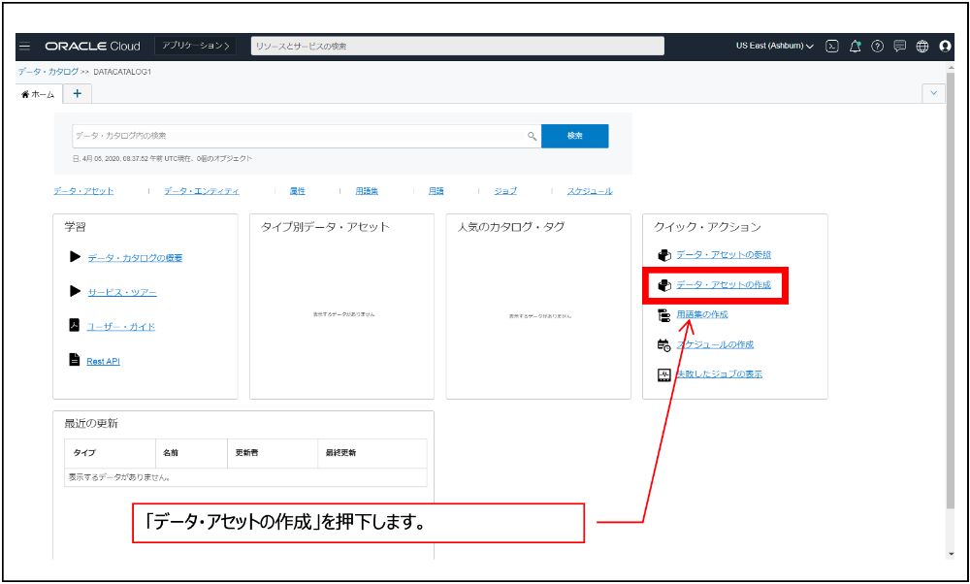Open the help question-mark icon

tap(878, 47)
